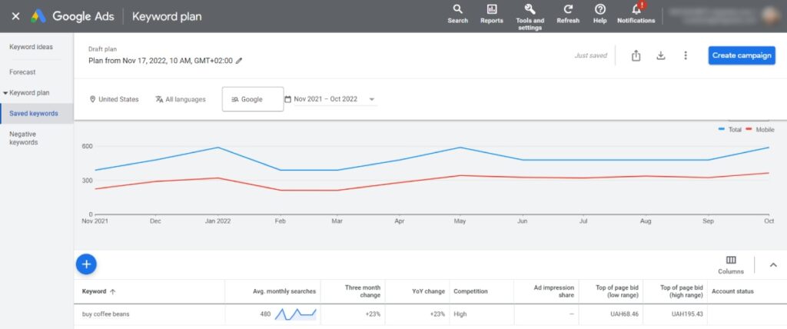Sort by Competition column header
Image resolution: width=787 pixels, height=329 pixels.
tap(470, 291)
